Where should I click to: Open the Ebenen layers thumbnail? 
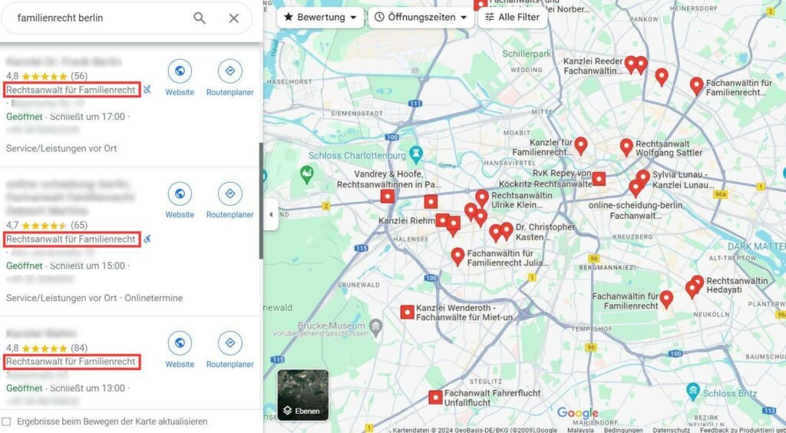(303, 395)
